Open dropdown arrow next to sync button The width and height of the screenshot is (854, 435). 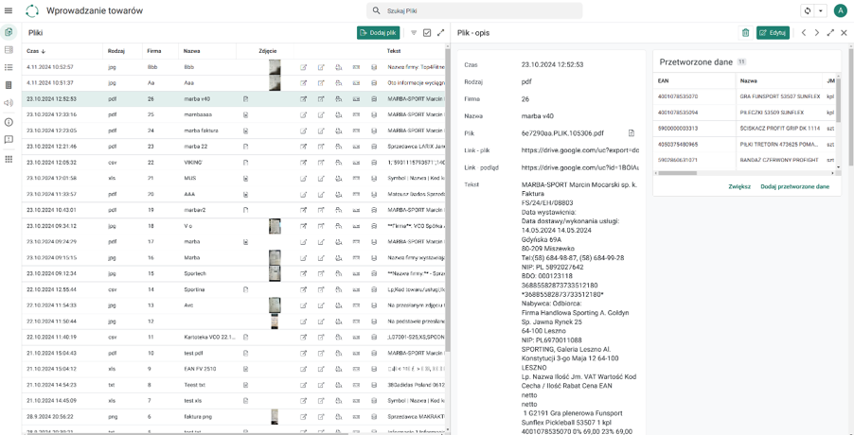click(820, 11)
